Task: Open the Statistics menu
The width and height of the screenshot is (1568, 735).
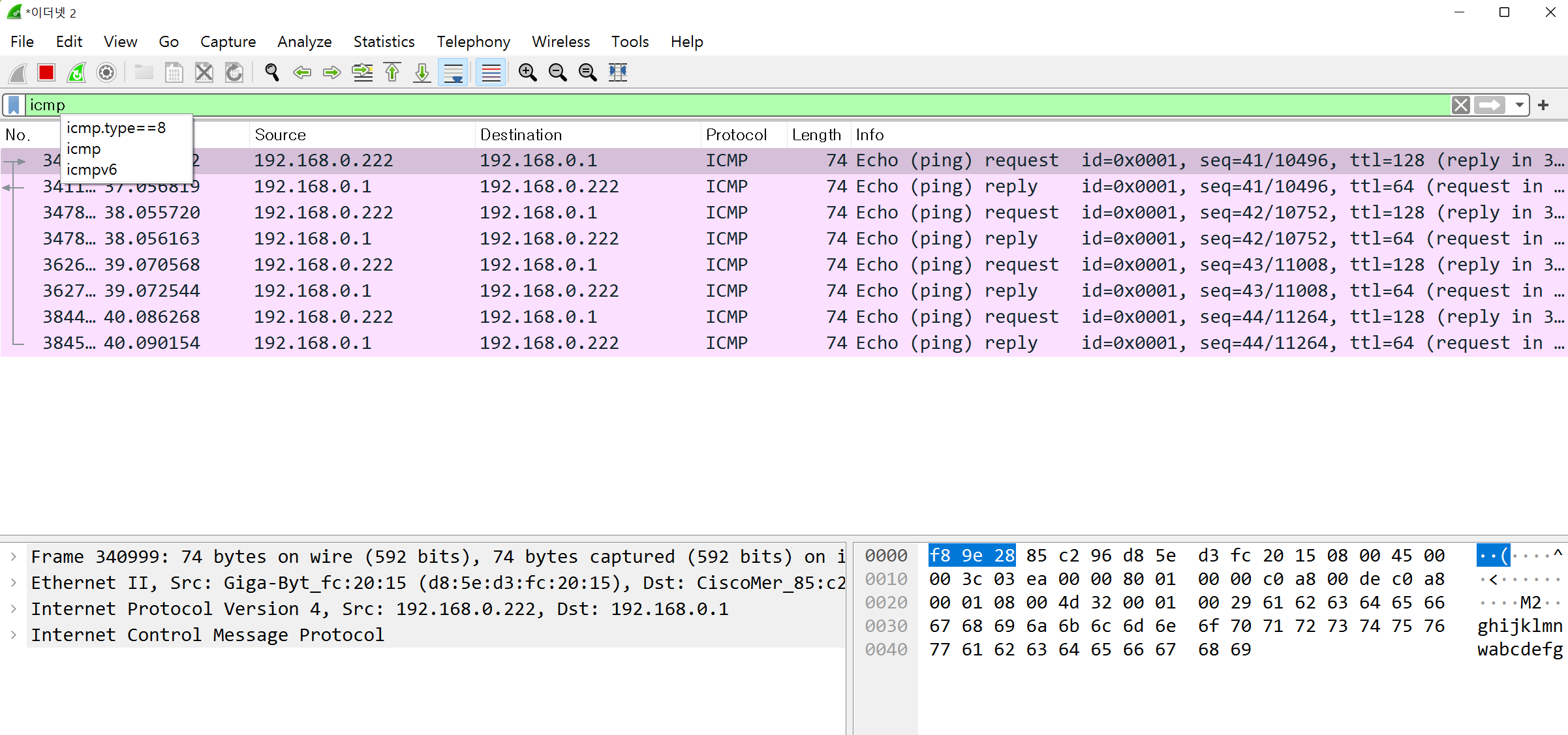Action: (384, 42)
